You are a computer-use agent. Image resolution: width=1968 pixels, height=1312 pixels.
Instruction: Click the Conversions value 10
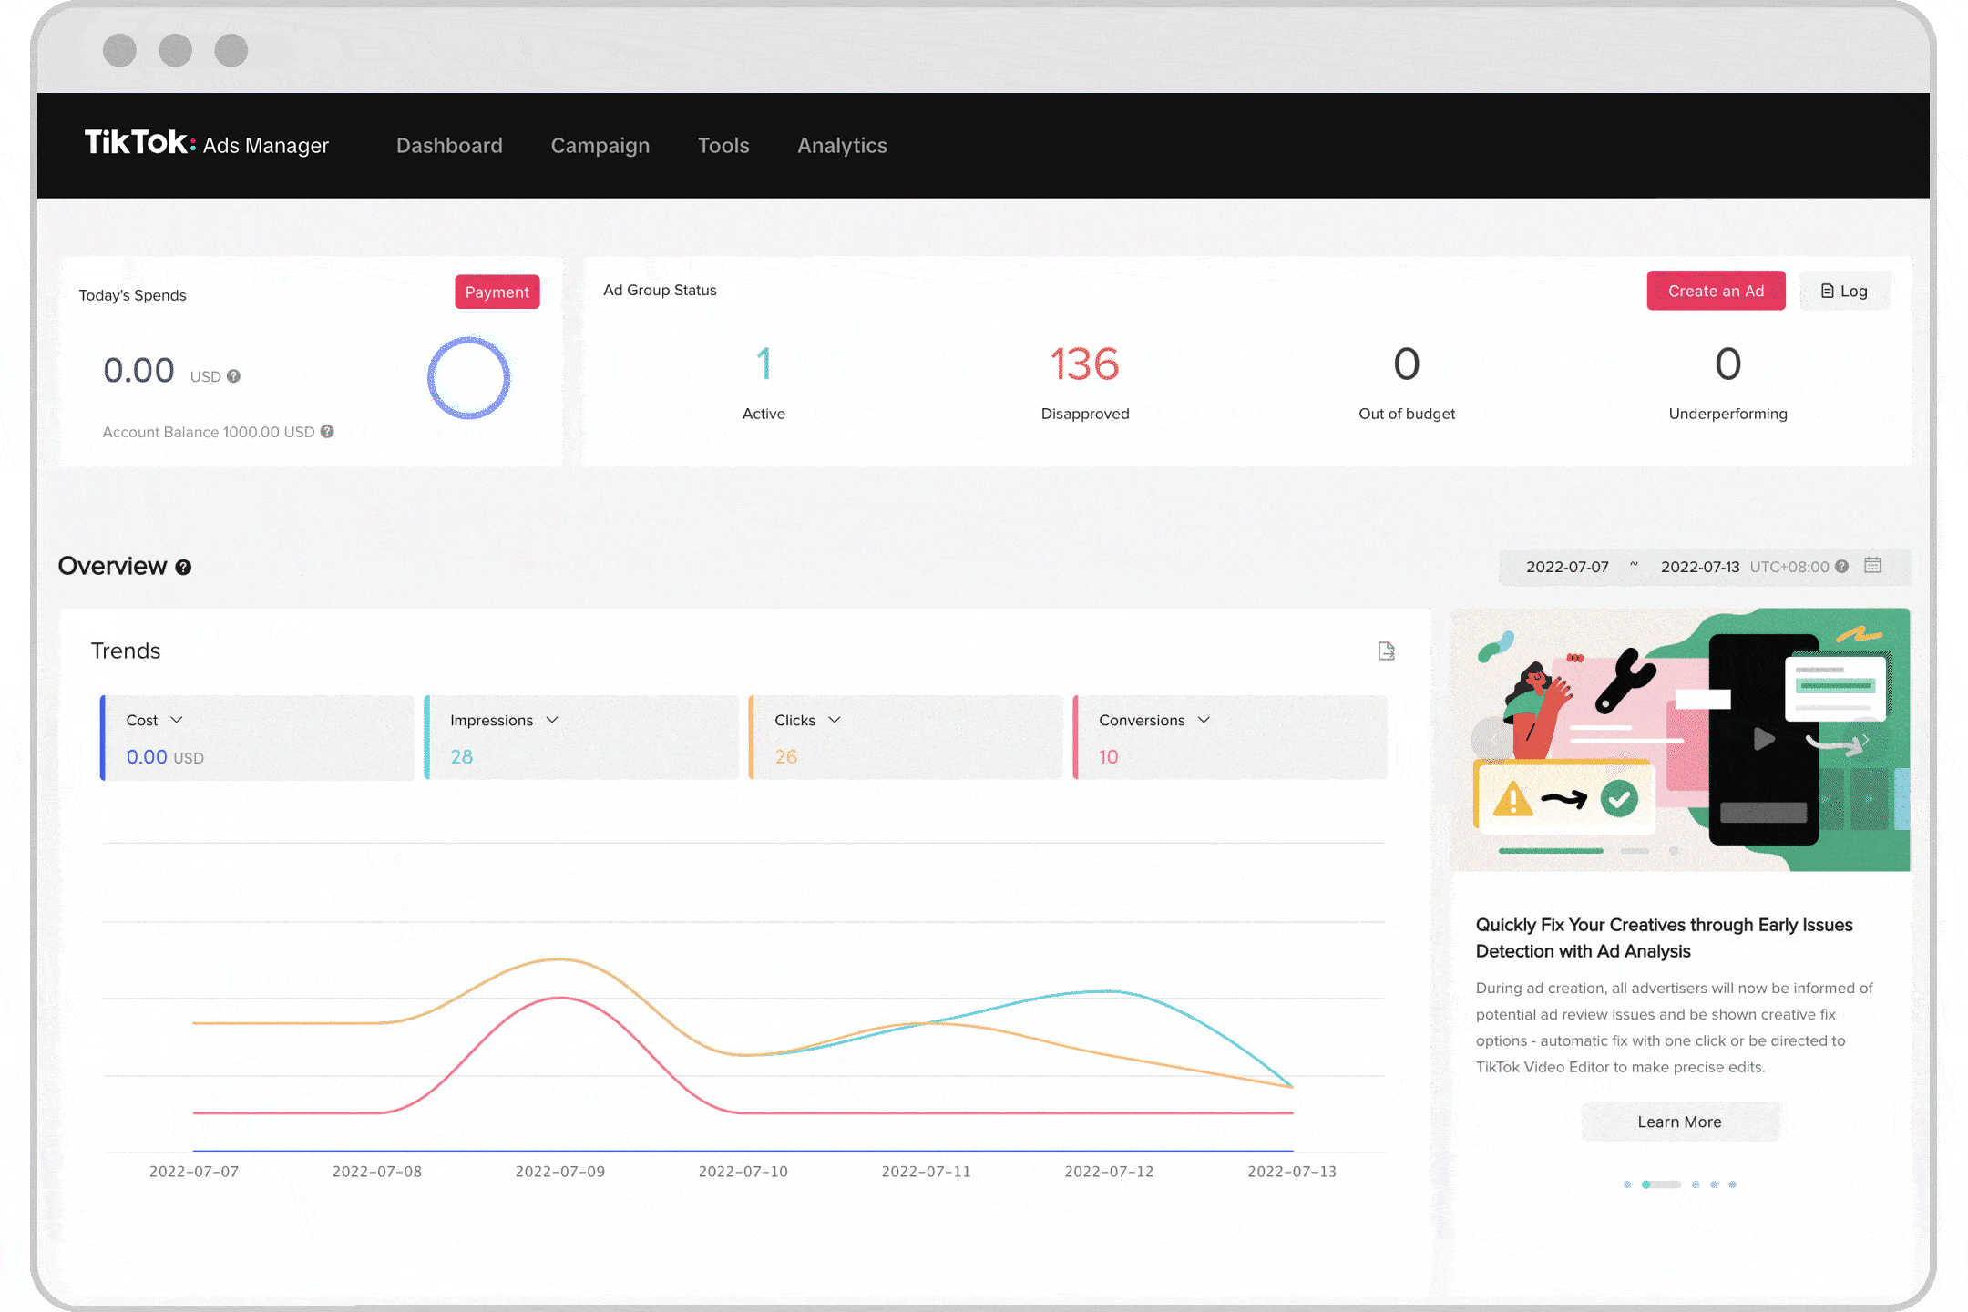point(1108,757)
